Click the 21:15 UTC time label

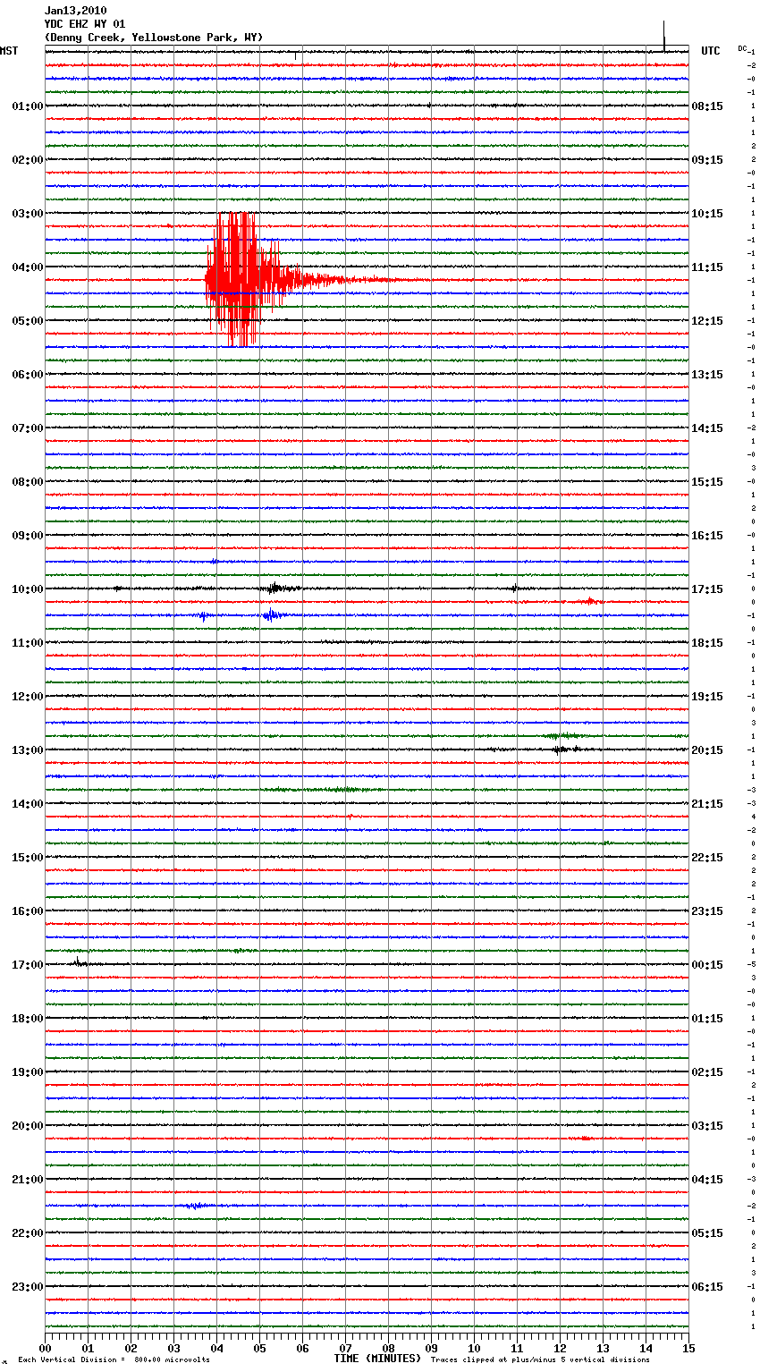coord(707,804)
